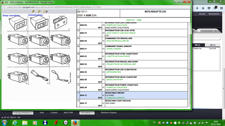Screen dimensions: 225x126
Task: Select part reference 6553 20
Action: 83,41
